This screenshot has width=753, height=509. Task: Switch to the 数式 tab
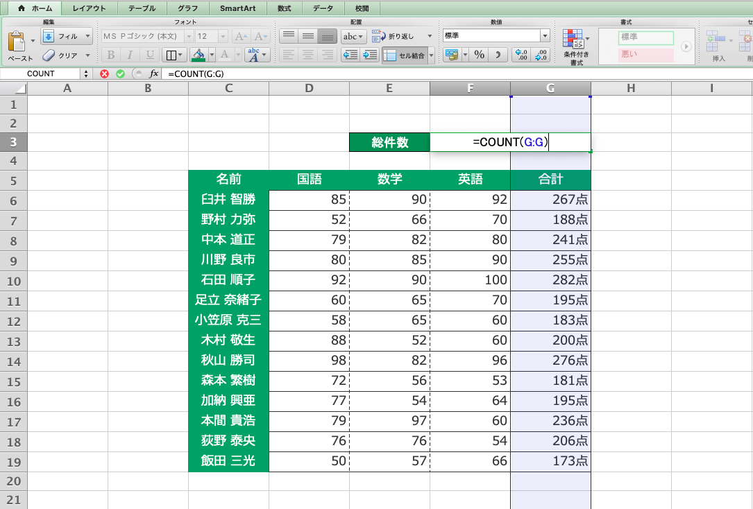[285, 8]
